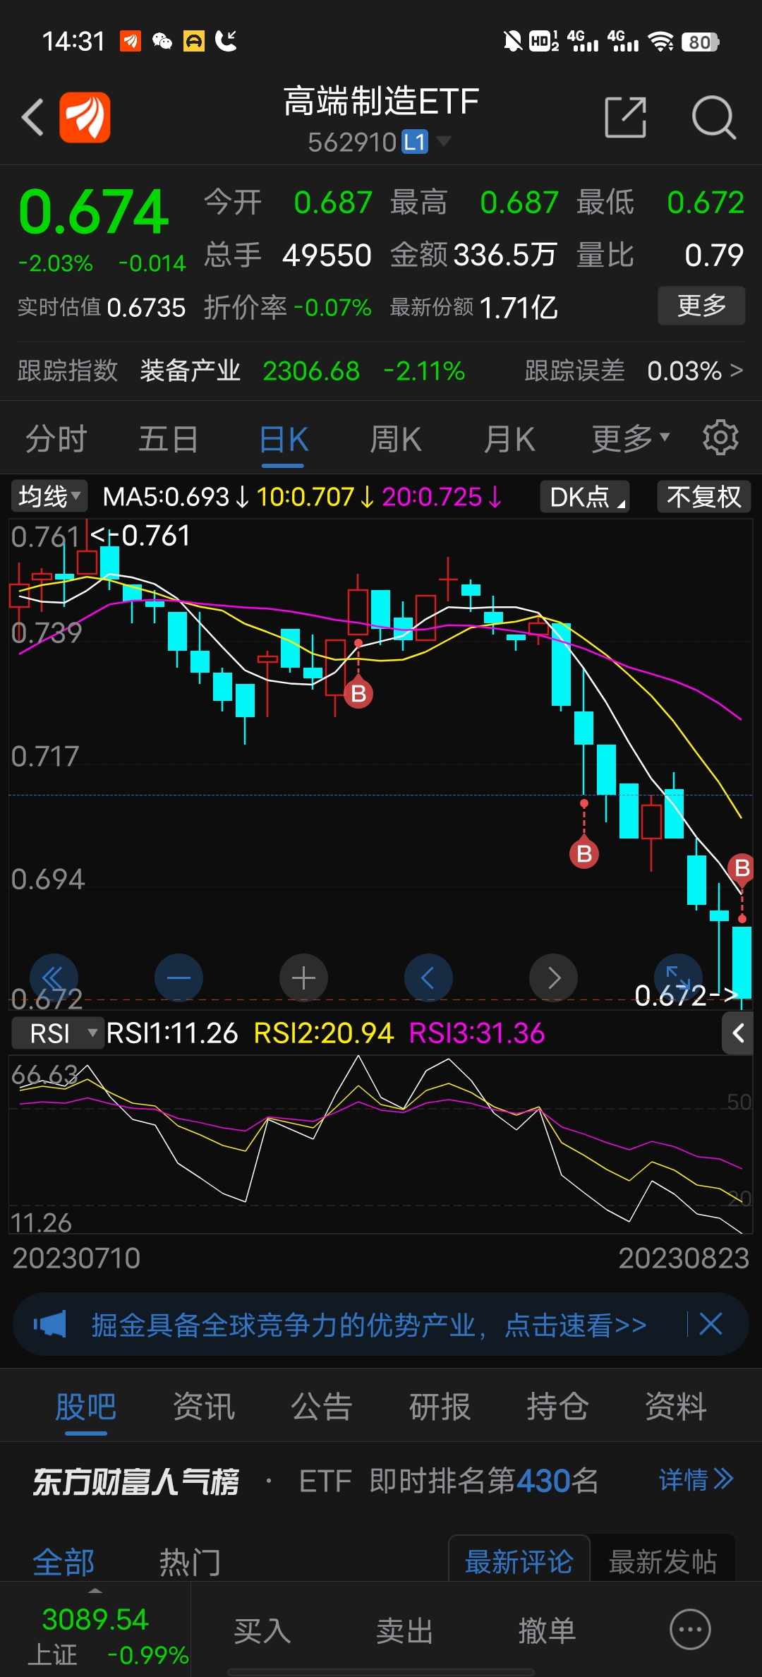Tap the back arrow

point(32,117)
